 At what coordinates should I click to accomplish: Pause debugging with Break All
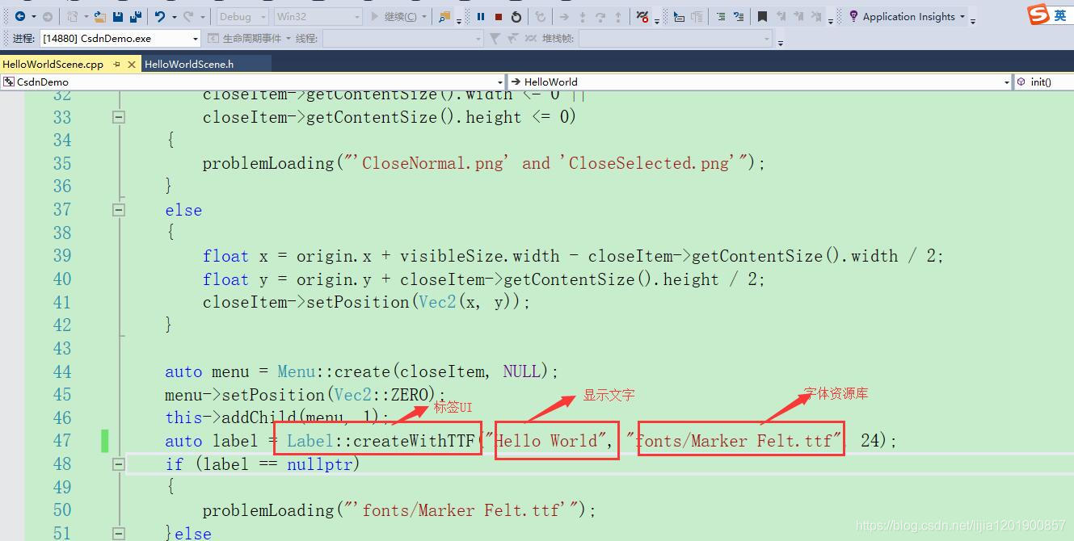coord(480,16)
